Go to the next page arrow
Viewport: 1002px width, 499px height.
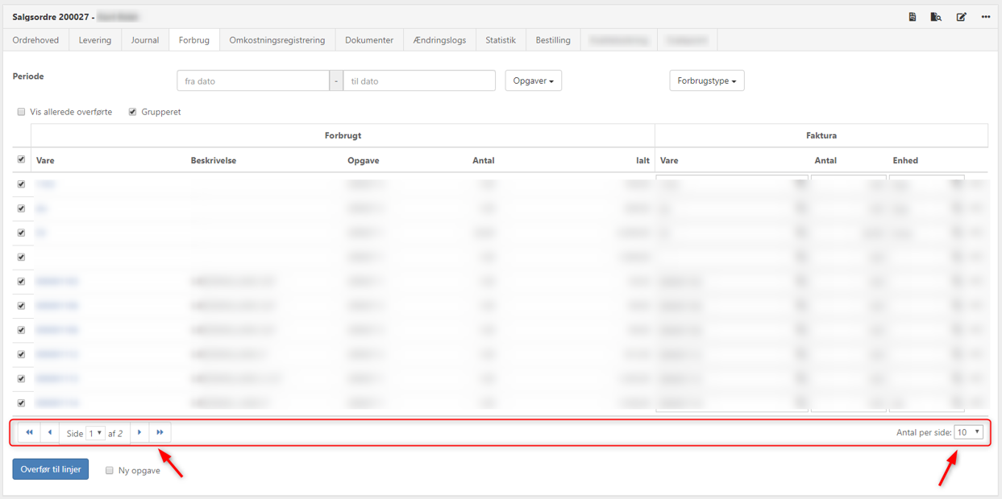[139, 433]
